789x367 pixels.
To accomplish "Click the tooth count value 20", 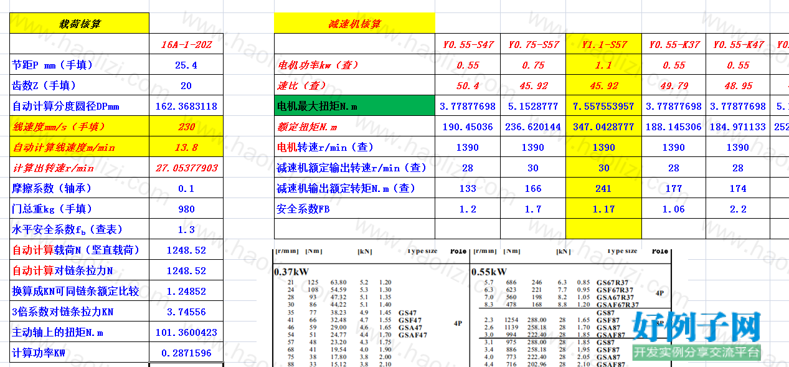I will 186,85.
